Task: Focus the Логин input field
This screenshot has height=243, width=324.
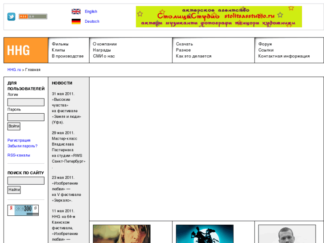Action: click(x=26, y=102)
